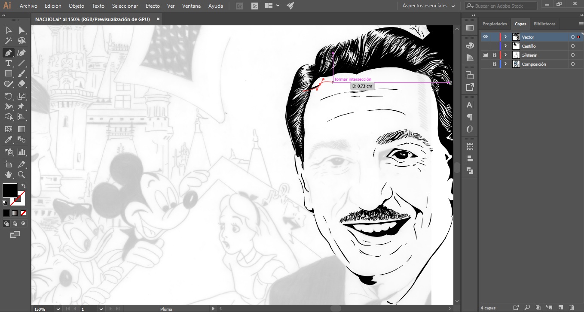Viewport: 584px width, 312px height.
Task: Select the Scale tool
Action: click(21, 96)
